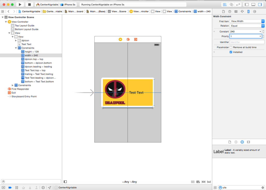Click the First Responder cube on canvas

pos(128,39)
